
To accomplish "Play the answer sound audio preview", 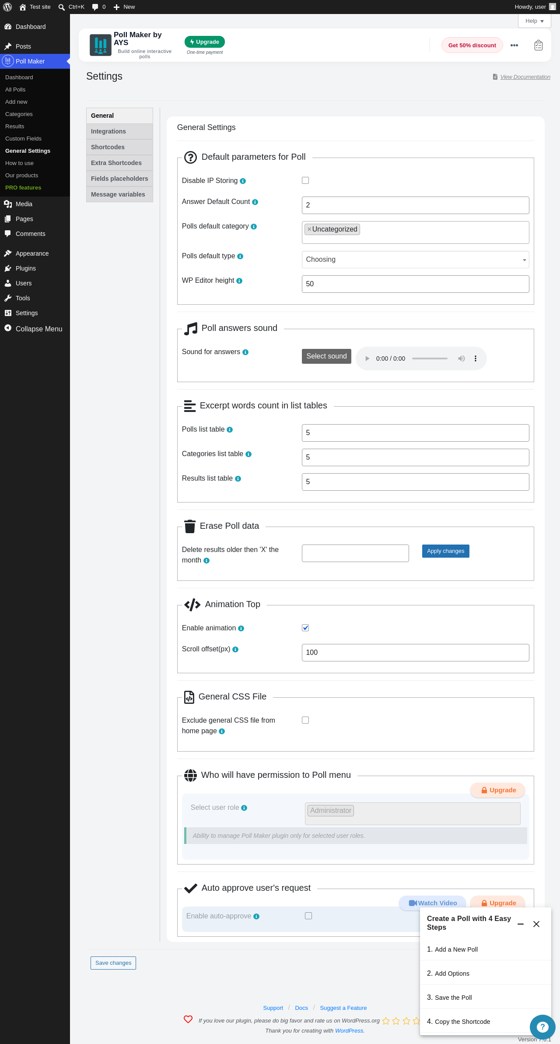I will point(367,359).
